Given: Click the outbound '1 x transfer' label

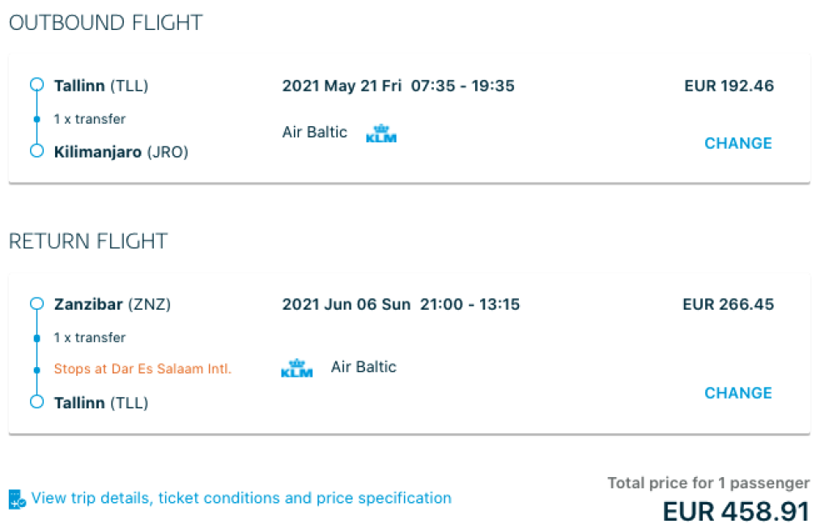Looking at the screenshot, I should (x=90, y=119).
